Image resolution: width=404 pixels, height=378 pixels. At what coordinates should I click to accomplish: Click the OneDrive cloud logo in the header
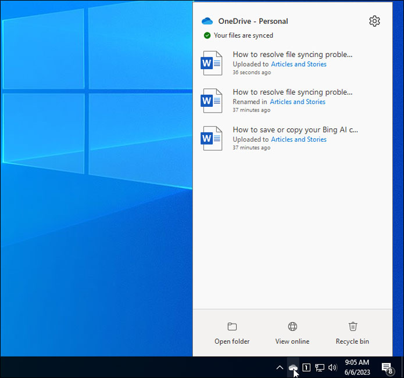[208, 21]
